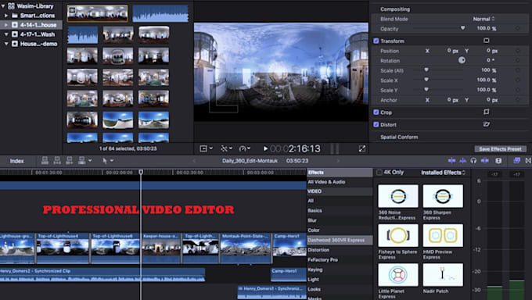
Task: Open the timeline Index button
Action: 16,161
